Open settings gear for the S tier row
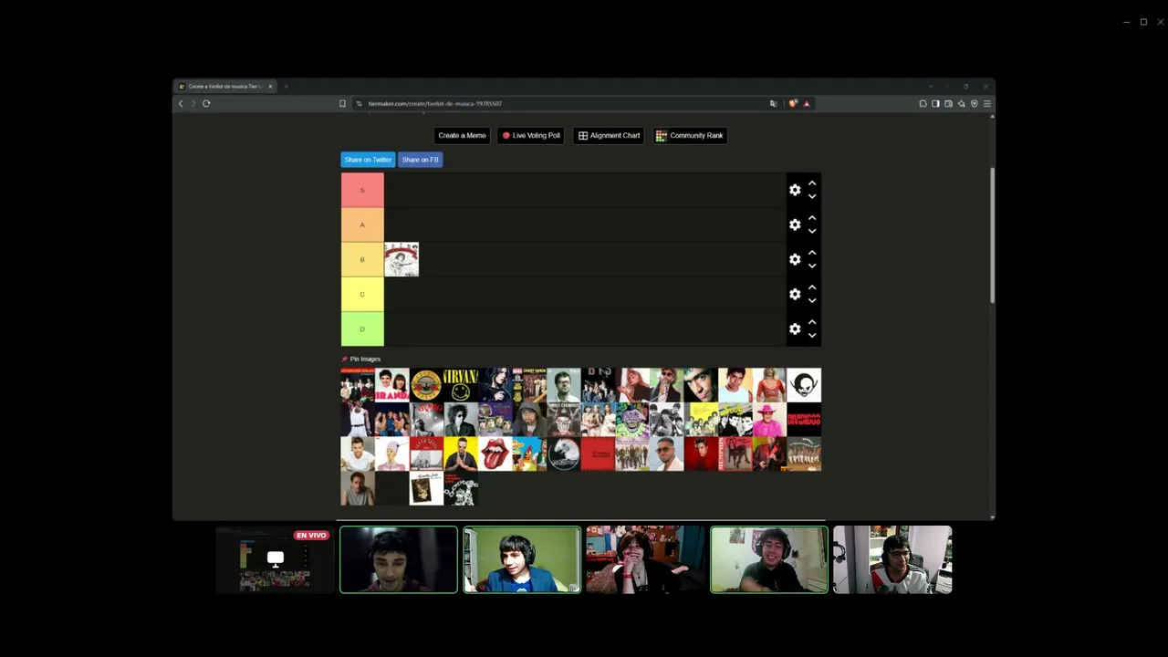1168x657 pixels. 795,190
